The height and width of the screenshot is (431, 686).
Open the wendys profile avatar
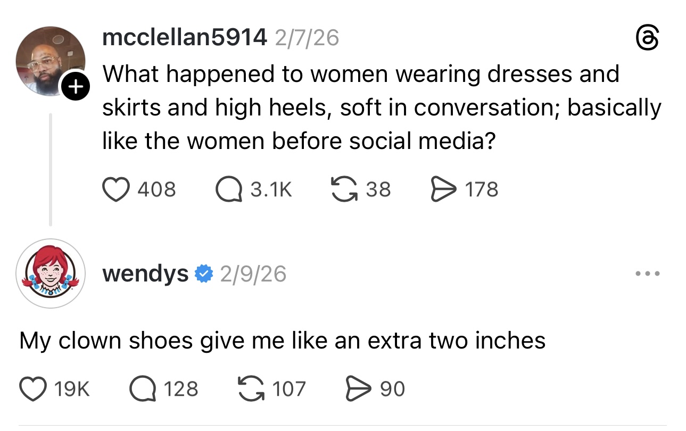[x=50, y=273]
